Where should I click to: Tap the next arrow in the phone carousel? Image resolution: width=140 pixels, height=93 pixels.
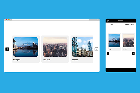133,53
